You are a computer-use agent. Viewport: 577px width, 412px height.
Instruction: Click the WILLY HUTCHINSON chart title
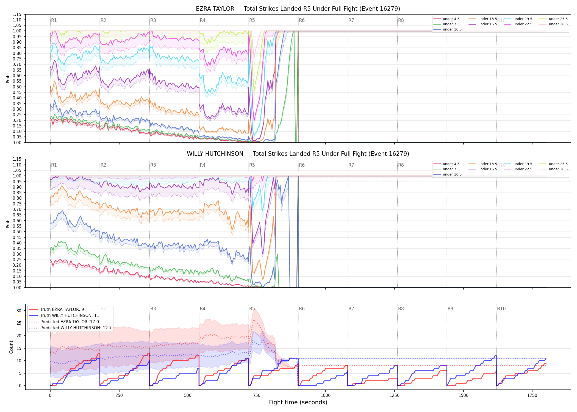(x=298, y=154)
